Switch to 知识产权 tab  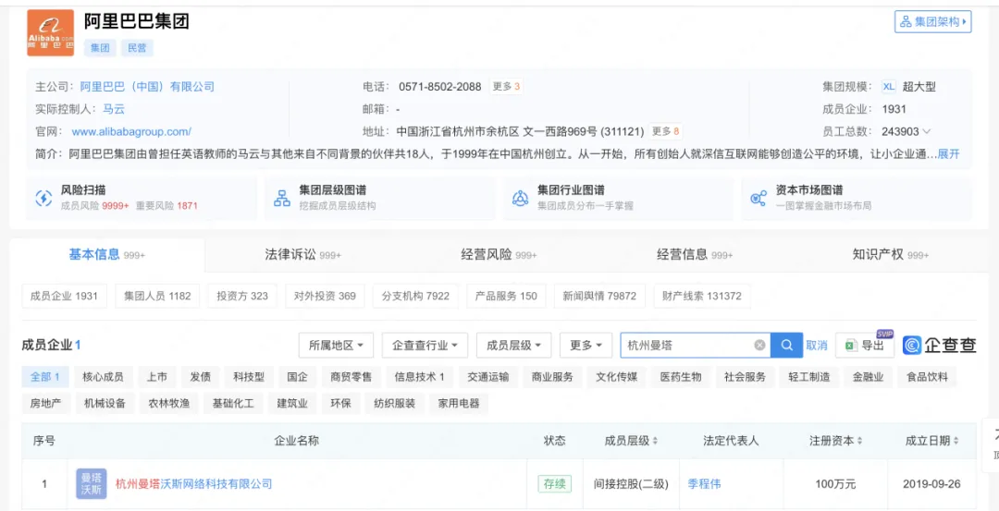point(891,255)
